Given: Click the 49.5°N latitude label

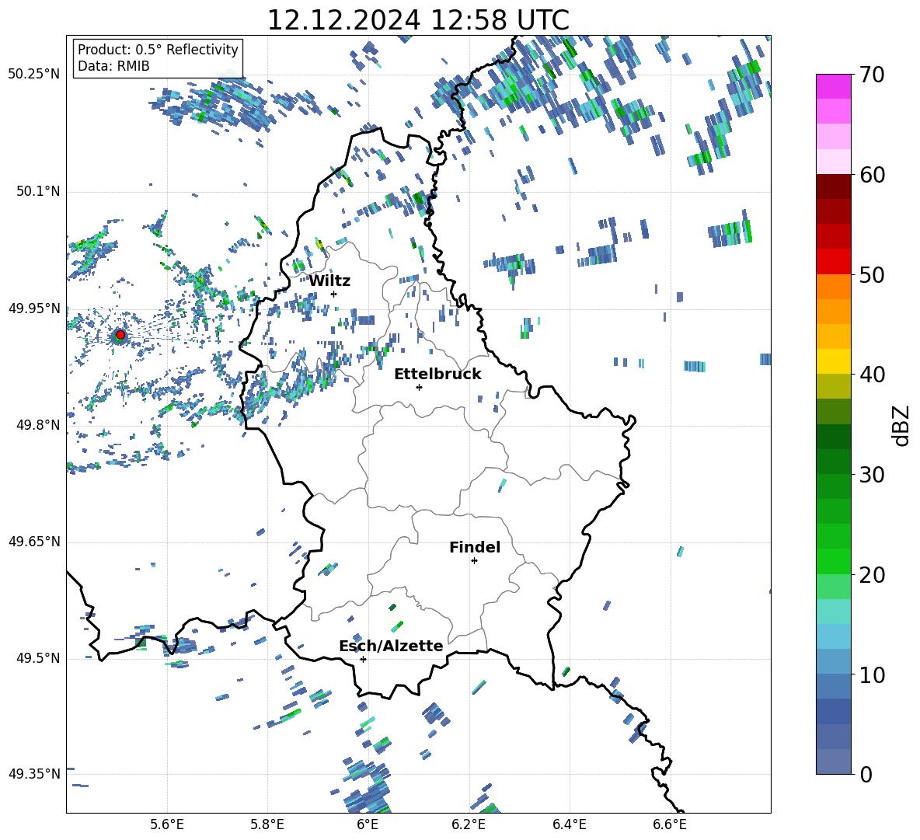Looking at the screenshot, I should pos(38,658).
